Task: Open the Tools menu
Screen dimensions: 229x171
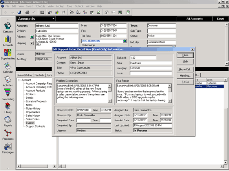Action: click(70, 6)
